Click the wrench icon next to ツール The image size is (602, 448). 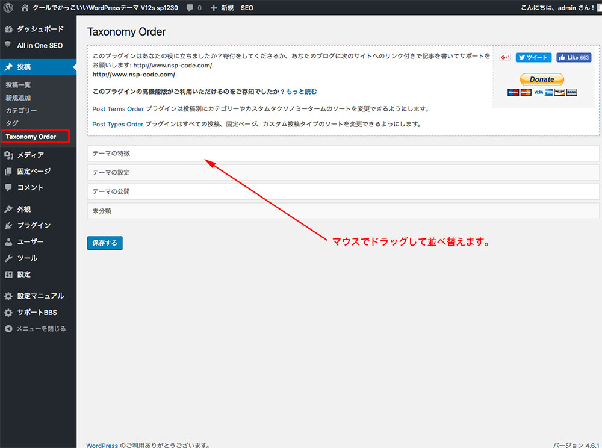(8, 258)
